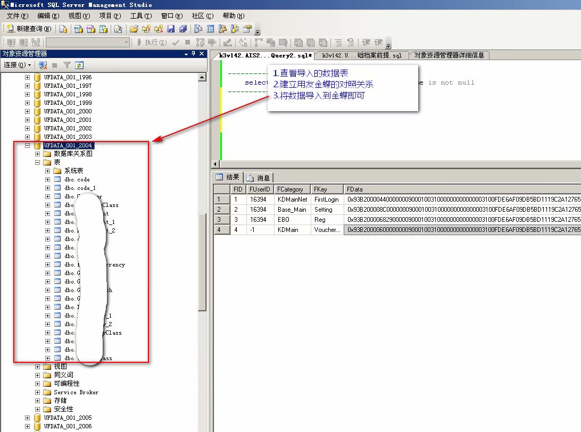Click the Filter funnel icon in Object Explorer

click(x=67, y=65)
